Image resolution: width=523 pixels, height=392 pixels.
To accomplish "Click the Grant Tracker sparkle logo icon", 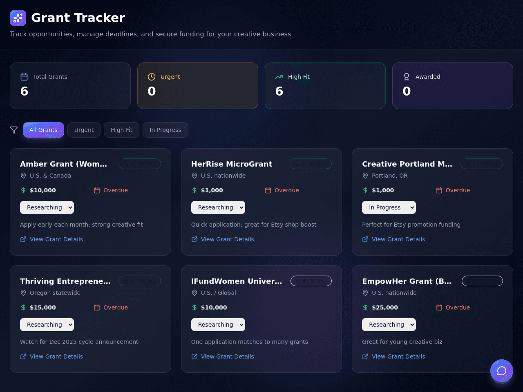I will (x=18, y=18).
